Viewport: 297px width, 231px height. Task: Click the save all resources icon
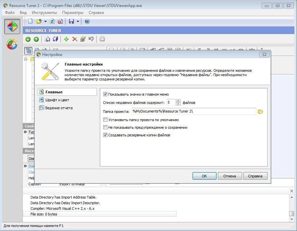(x=55, y=39)
